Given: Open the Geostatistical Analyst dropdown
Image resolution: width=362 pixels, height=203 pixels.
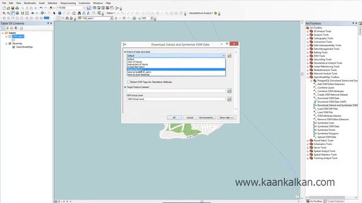Looking at the screenshot, I should (201, 13).
